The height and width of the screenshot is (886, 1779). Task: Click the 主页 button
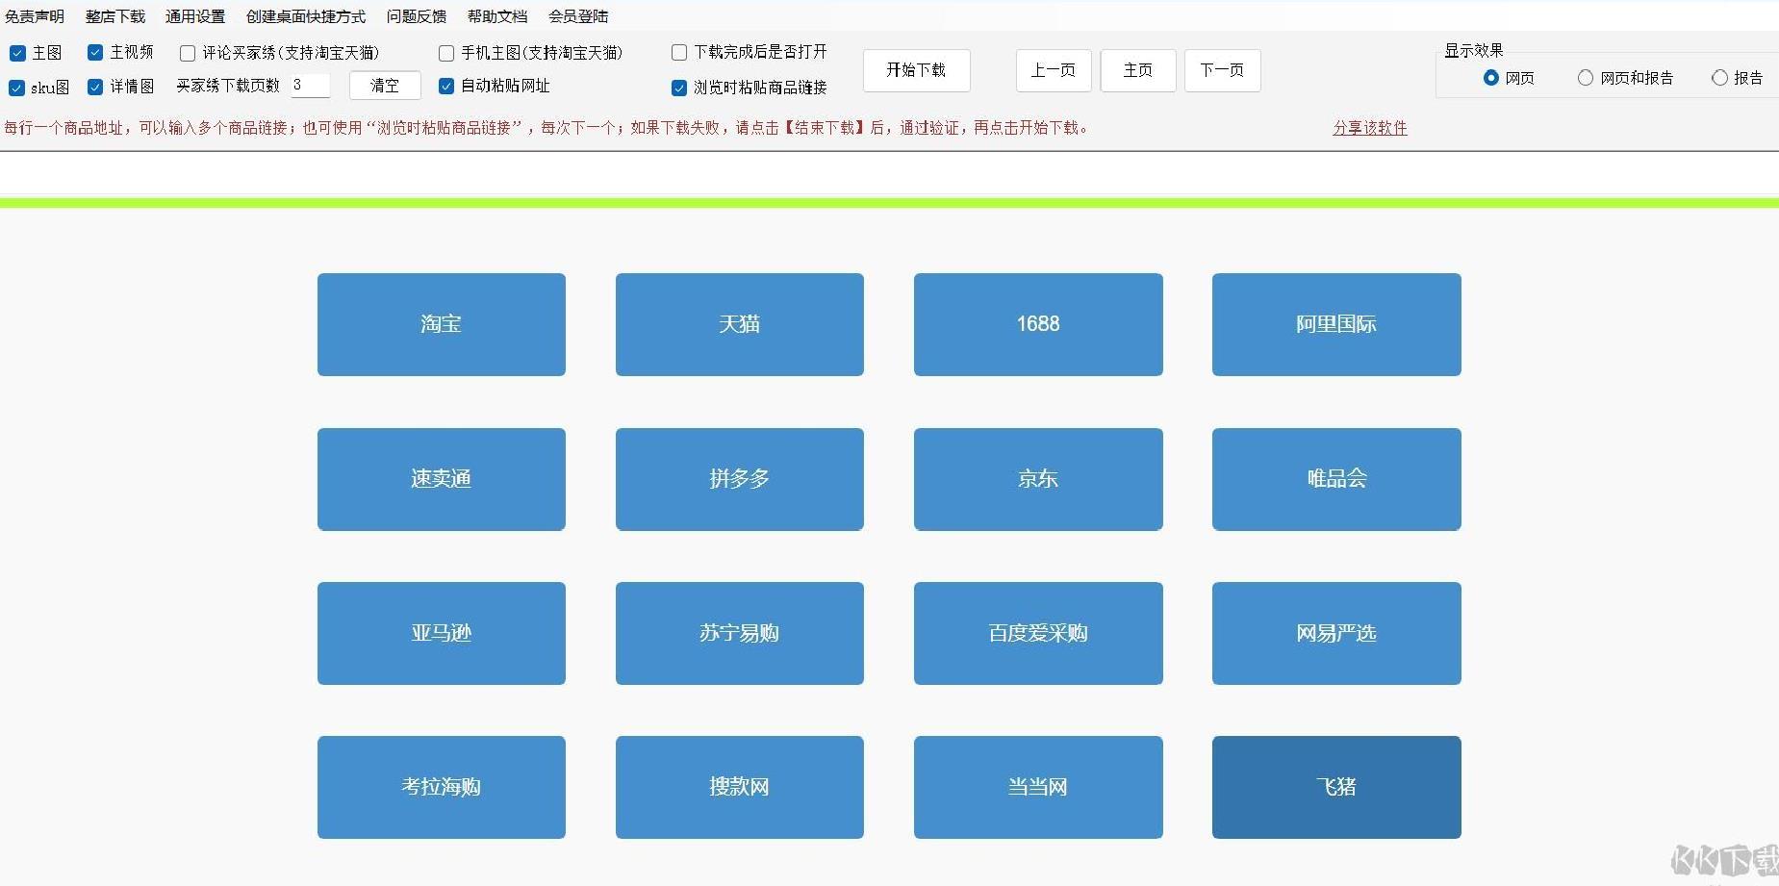pos(1138,70)
